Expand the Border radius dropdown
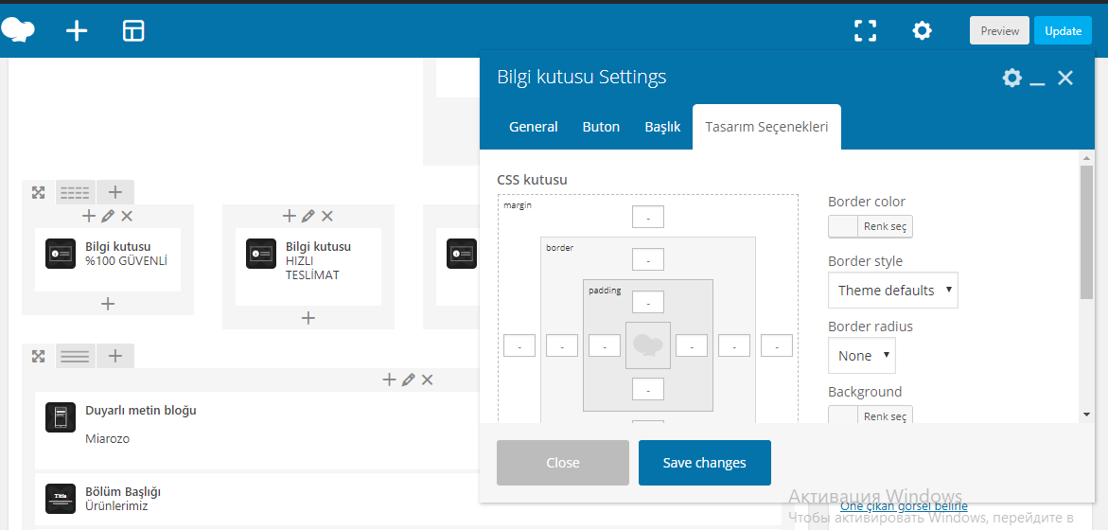Image resolution: width=1108 pixels, height=530 pixels. click(861, 356)
